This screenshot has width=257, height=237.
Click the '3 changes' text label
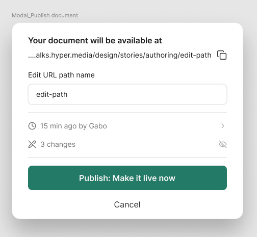(x=58, y=144)
